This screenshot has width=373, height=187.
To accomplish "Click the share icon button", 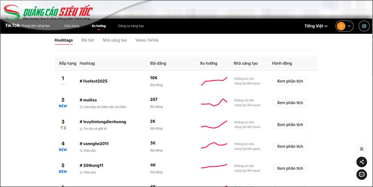I will click(361, 162).
